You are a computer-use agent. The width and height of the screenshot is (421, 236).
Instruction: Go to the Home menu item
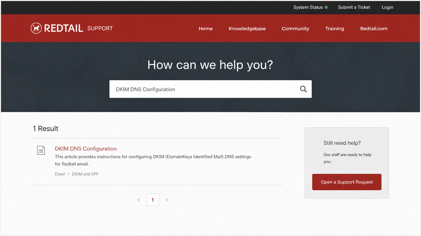(205, 29)
